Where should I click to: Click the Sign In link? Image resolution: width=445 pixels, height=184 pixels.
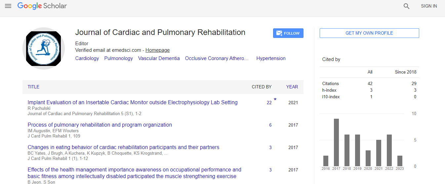[x=428, y=6]
